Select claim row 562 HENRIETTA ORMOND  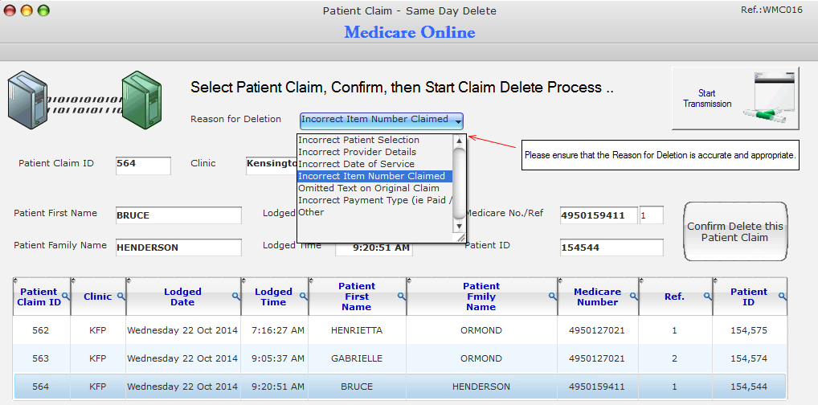[400, 330]
